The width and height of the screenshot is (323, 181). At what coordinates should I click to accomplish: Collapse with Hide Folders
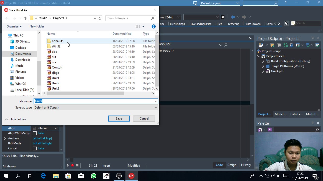(x=16, y=119)
